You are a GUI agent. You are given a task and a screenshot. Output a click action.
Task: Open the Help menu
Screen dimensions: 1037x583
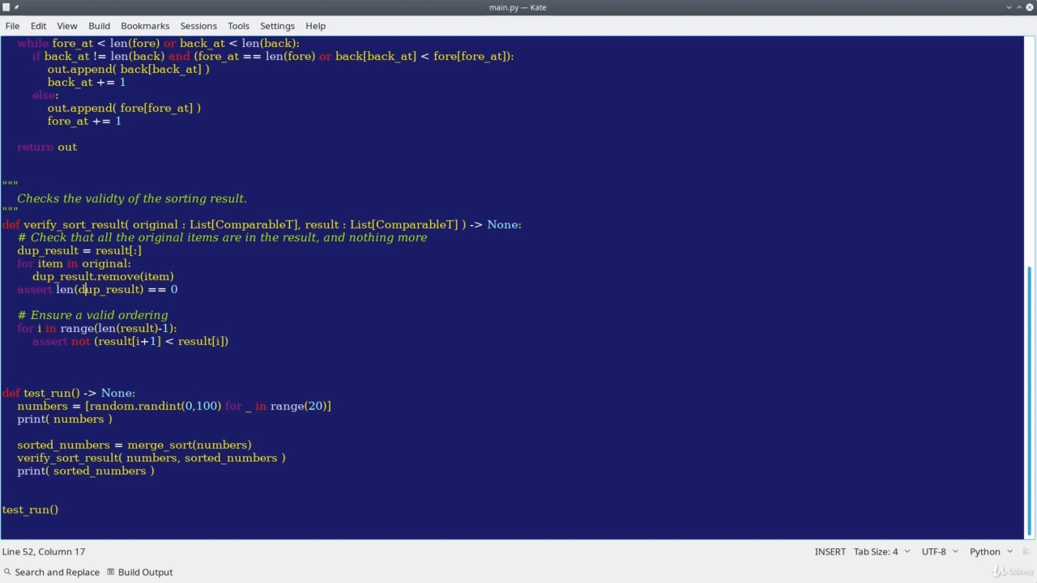tap(315, 26)
